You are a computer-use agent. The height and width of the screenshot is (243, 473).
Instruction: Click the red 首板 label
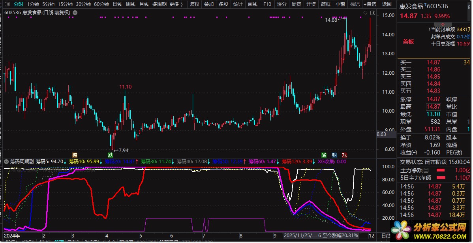[x=408, y=41]
